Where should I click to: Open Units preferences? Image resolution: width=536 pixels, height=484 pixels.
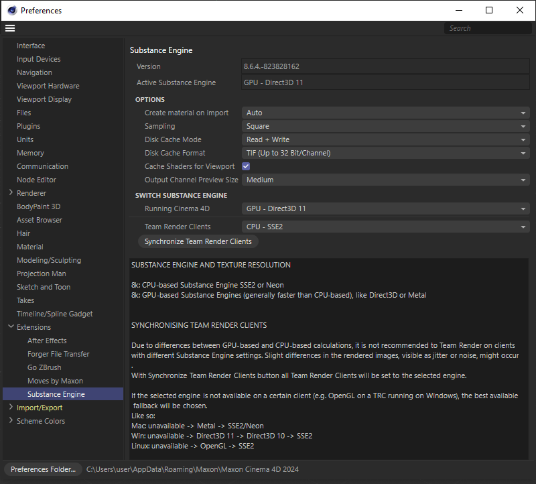(25, 139)
